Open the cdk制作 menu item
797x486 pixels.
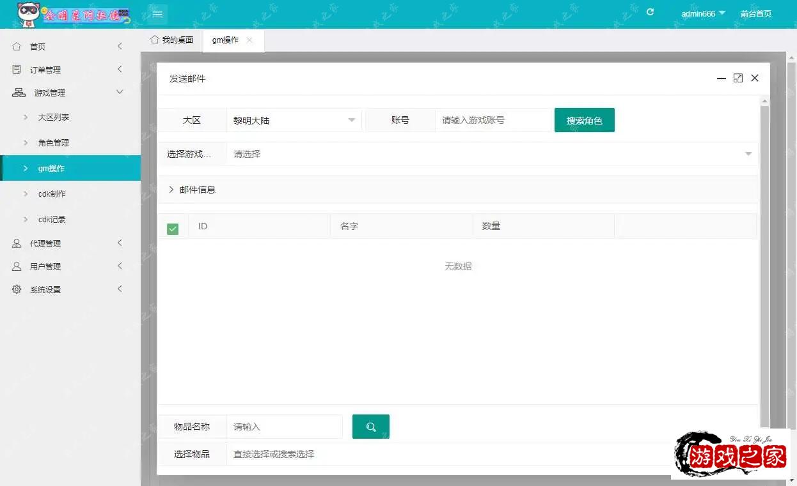click(x=52, y=194)
